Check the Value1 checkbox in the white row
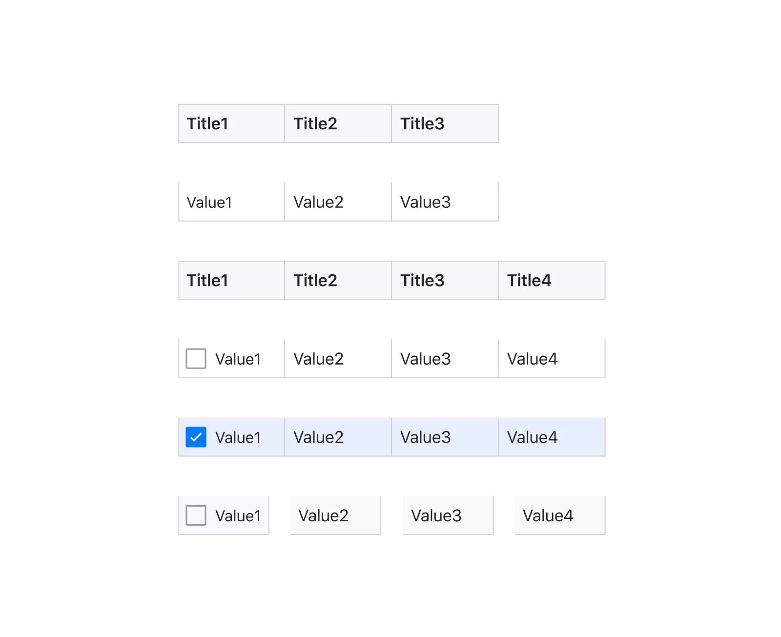This screenshot has width=781, height=637. click(x=196, y=359)
